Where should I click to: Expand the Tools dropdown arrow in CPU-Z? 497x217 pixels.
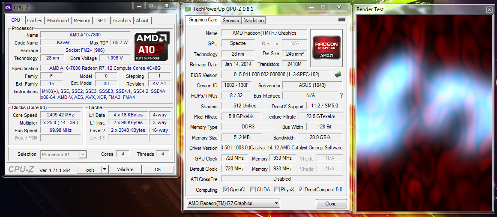105,169
